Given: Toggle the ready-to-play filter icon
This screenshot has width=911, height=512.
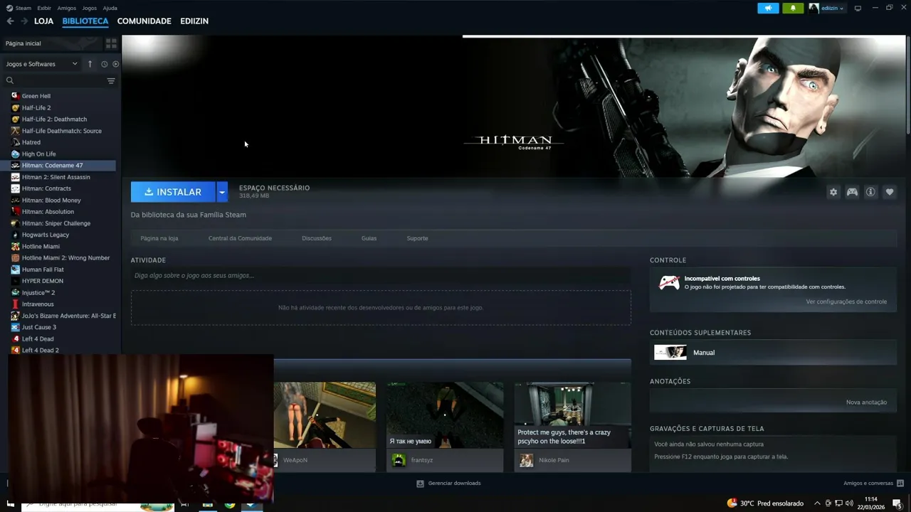Looking at the screenshot, I should (x=116, y=64).
